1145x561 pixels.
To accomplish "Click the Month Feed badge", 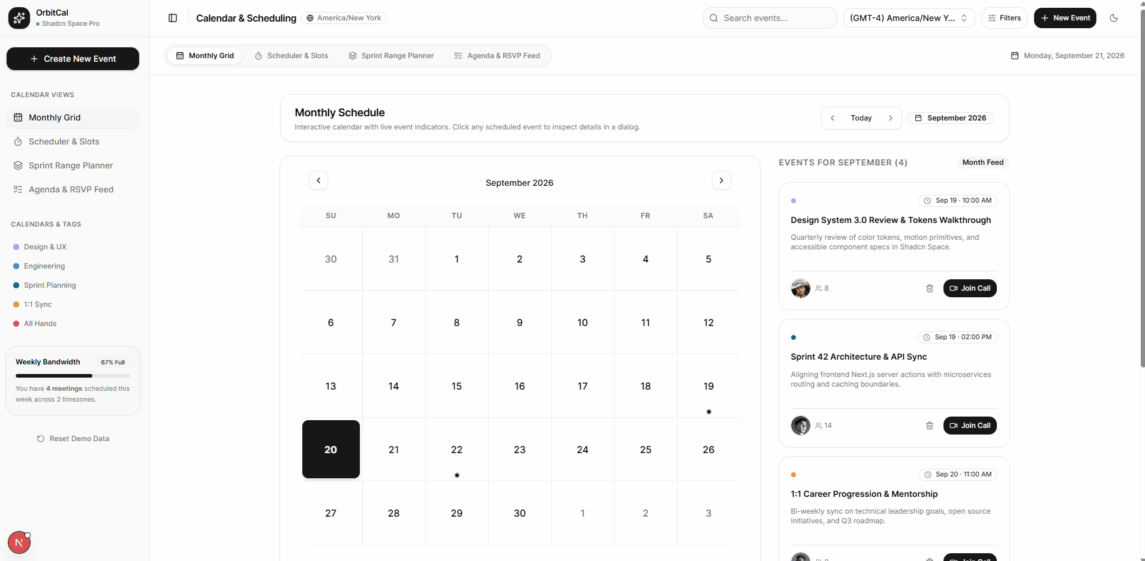I will [983, 162].
